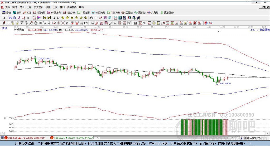
Task: Click the jump-to-first-bar arrow icon
Action: coord(44,18)
